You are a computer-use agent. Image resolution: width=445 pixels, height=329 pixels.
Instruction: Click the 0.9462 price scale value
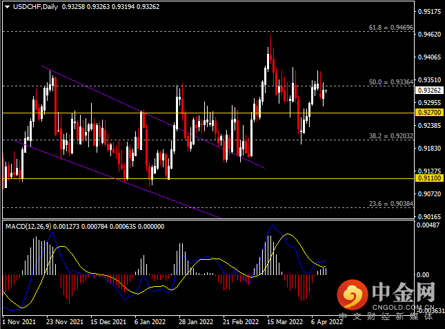pos(430,35)
